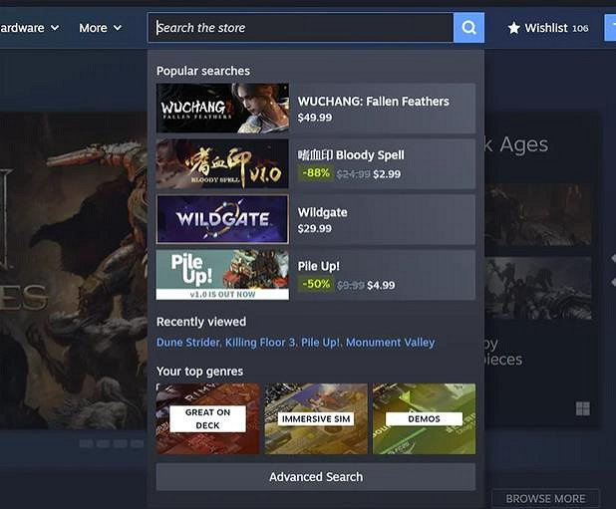Open Advanced Search
This screenshot has width=616, height=509.
316,477
